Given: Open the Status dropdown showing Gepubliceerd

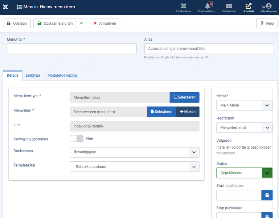Looking at the screenshot, I should pyautogui.click(x=244, y=173).
